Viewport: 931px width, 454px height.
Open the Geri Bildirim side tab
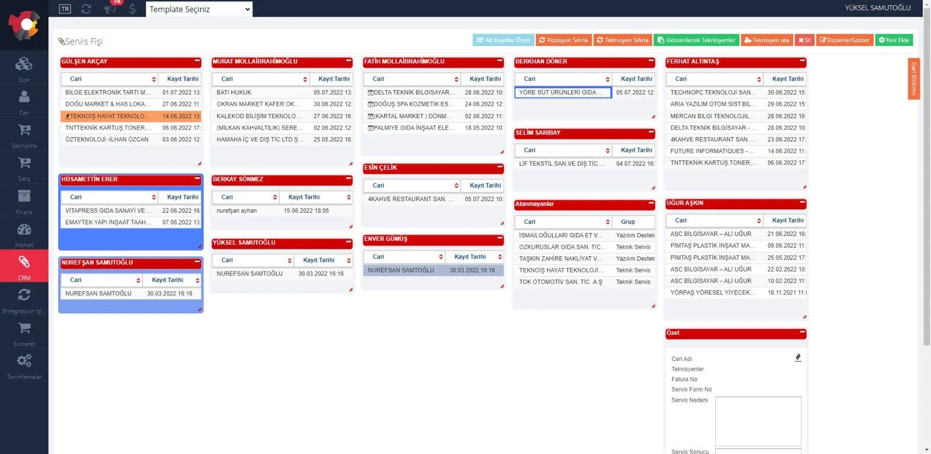[x=914, y=78]
